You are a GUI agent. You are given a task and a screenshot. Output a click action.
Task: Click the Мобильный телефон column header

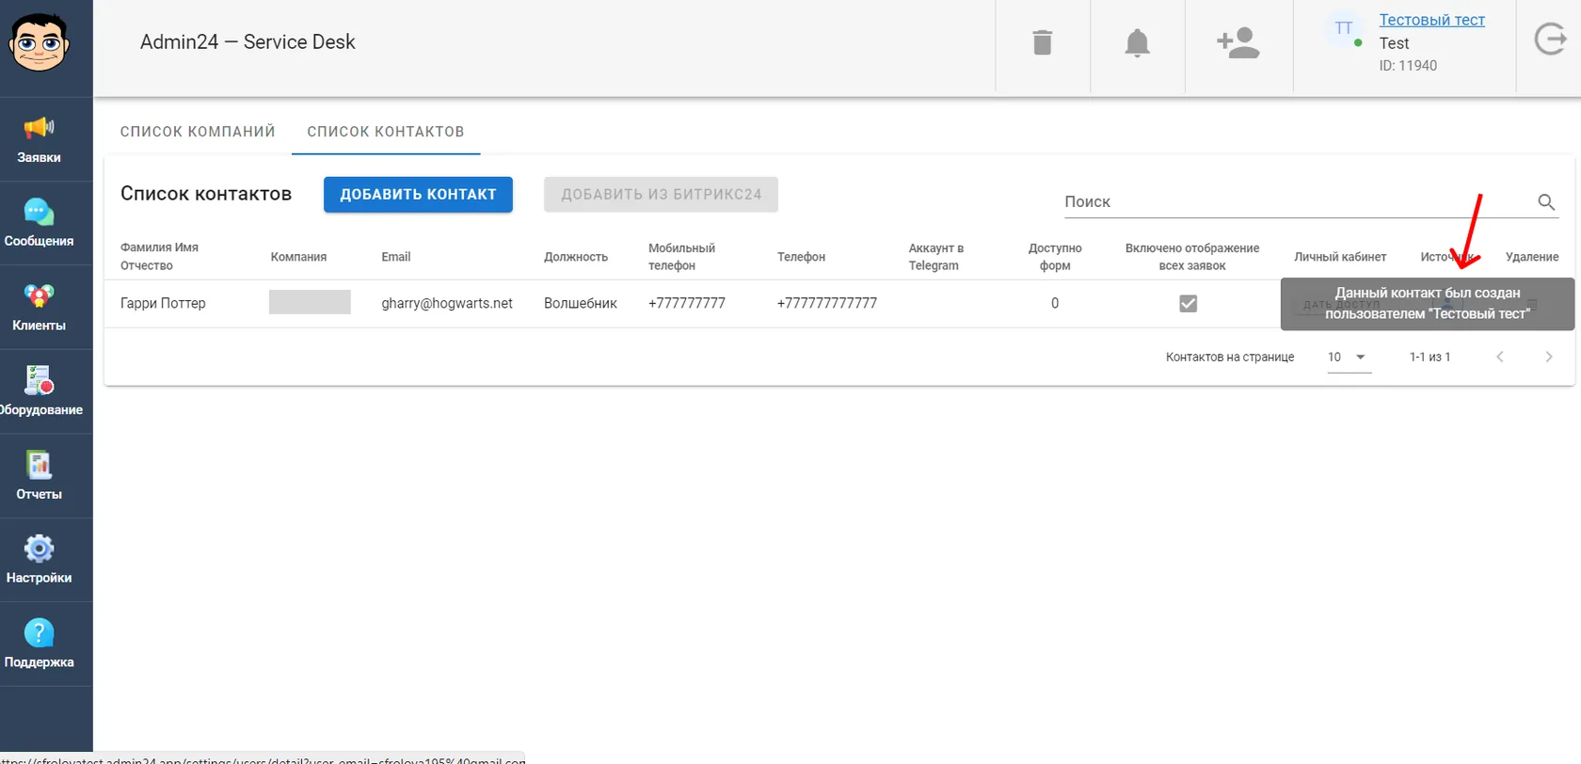pos(682,257)
